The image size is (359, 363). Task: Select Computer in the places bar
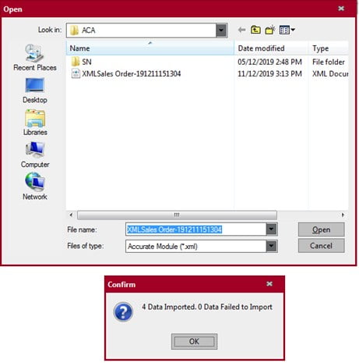pyautogui.click(x=35, y=155)
